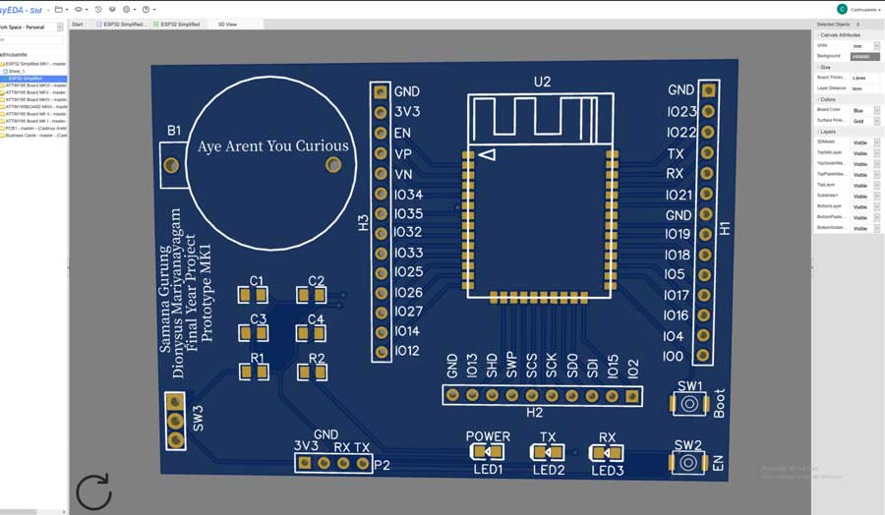Open the help question mark icon
This screenshot has height=515, width=885.
tap(146, 9)
